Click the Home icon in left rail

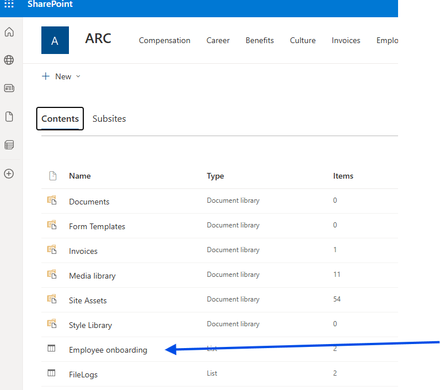(9, 32)
